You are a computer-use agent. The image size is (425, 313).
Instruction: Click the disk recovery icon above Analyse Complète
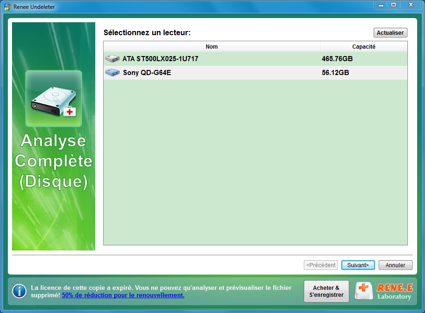[x=54, y=99]
